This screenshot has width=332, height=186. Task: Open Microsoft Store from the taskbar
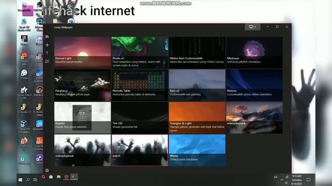coord(51,177)
